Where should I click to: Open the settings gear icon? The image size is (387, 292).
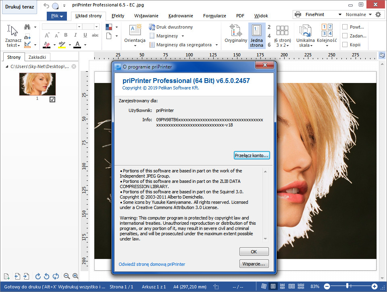pyautogui.click(x=378, y=14)
